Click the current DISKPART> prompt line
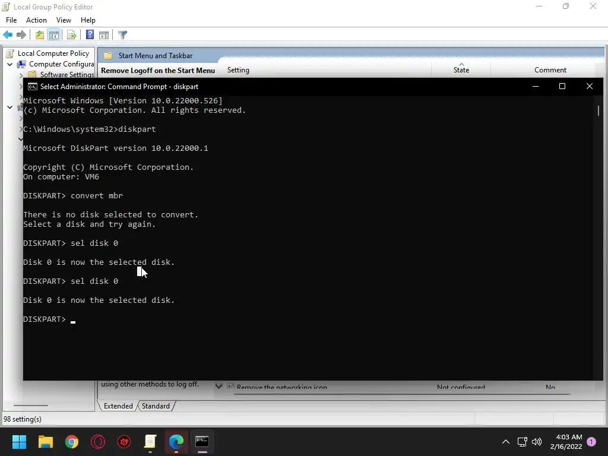 pyautogui.click(x=49, y=319)
